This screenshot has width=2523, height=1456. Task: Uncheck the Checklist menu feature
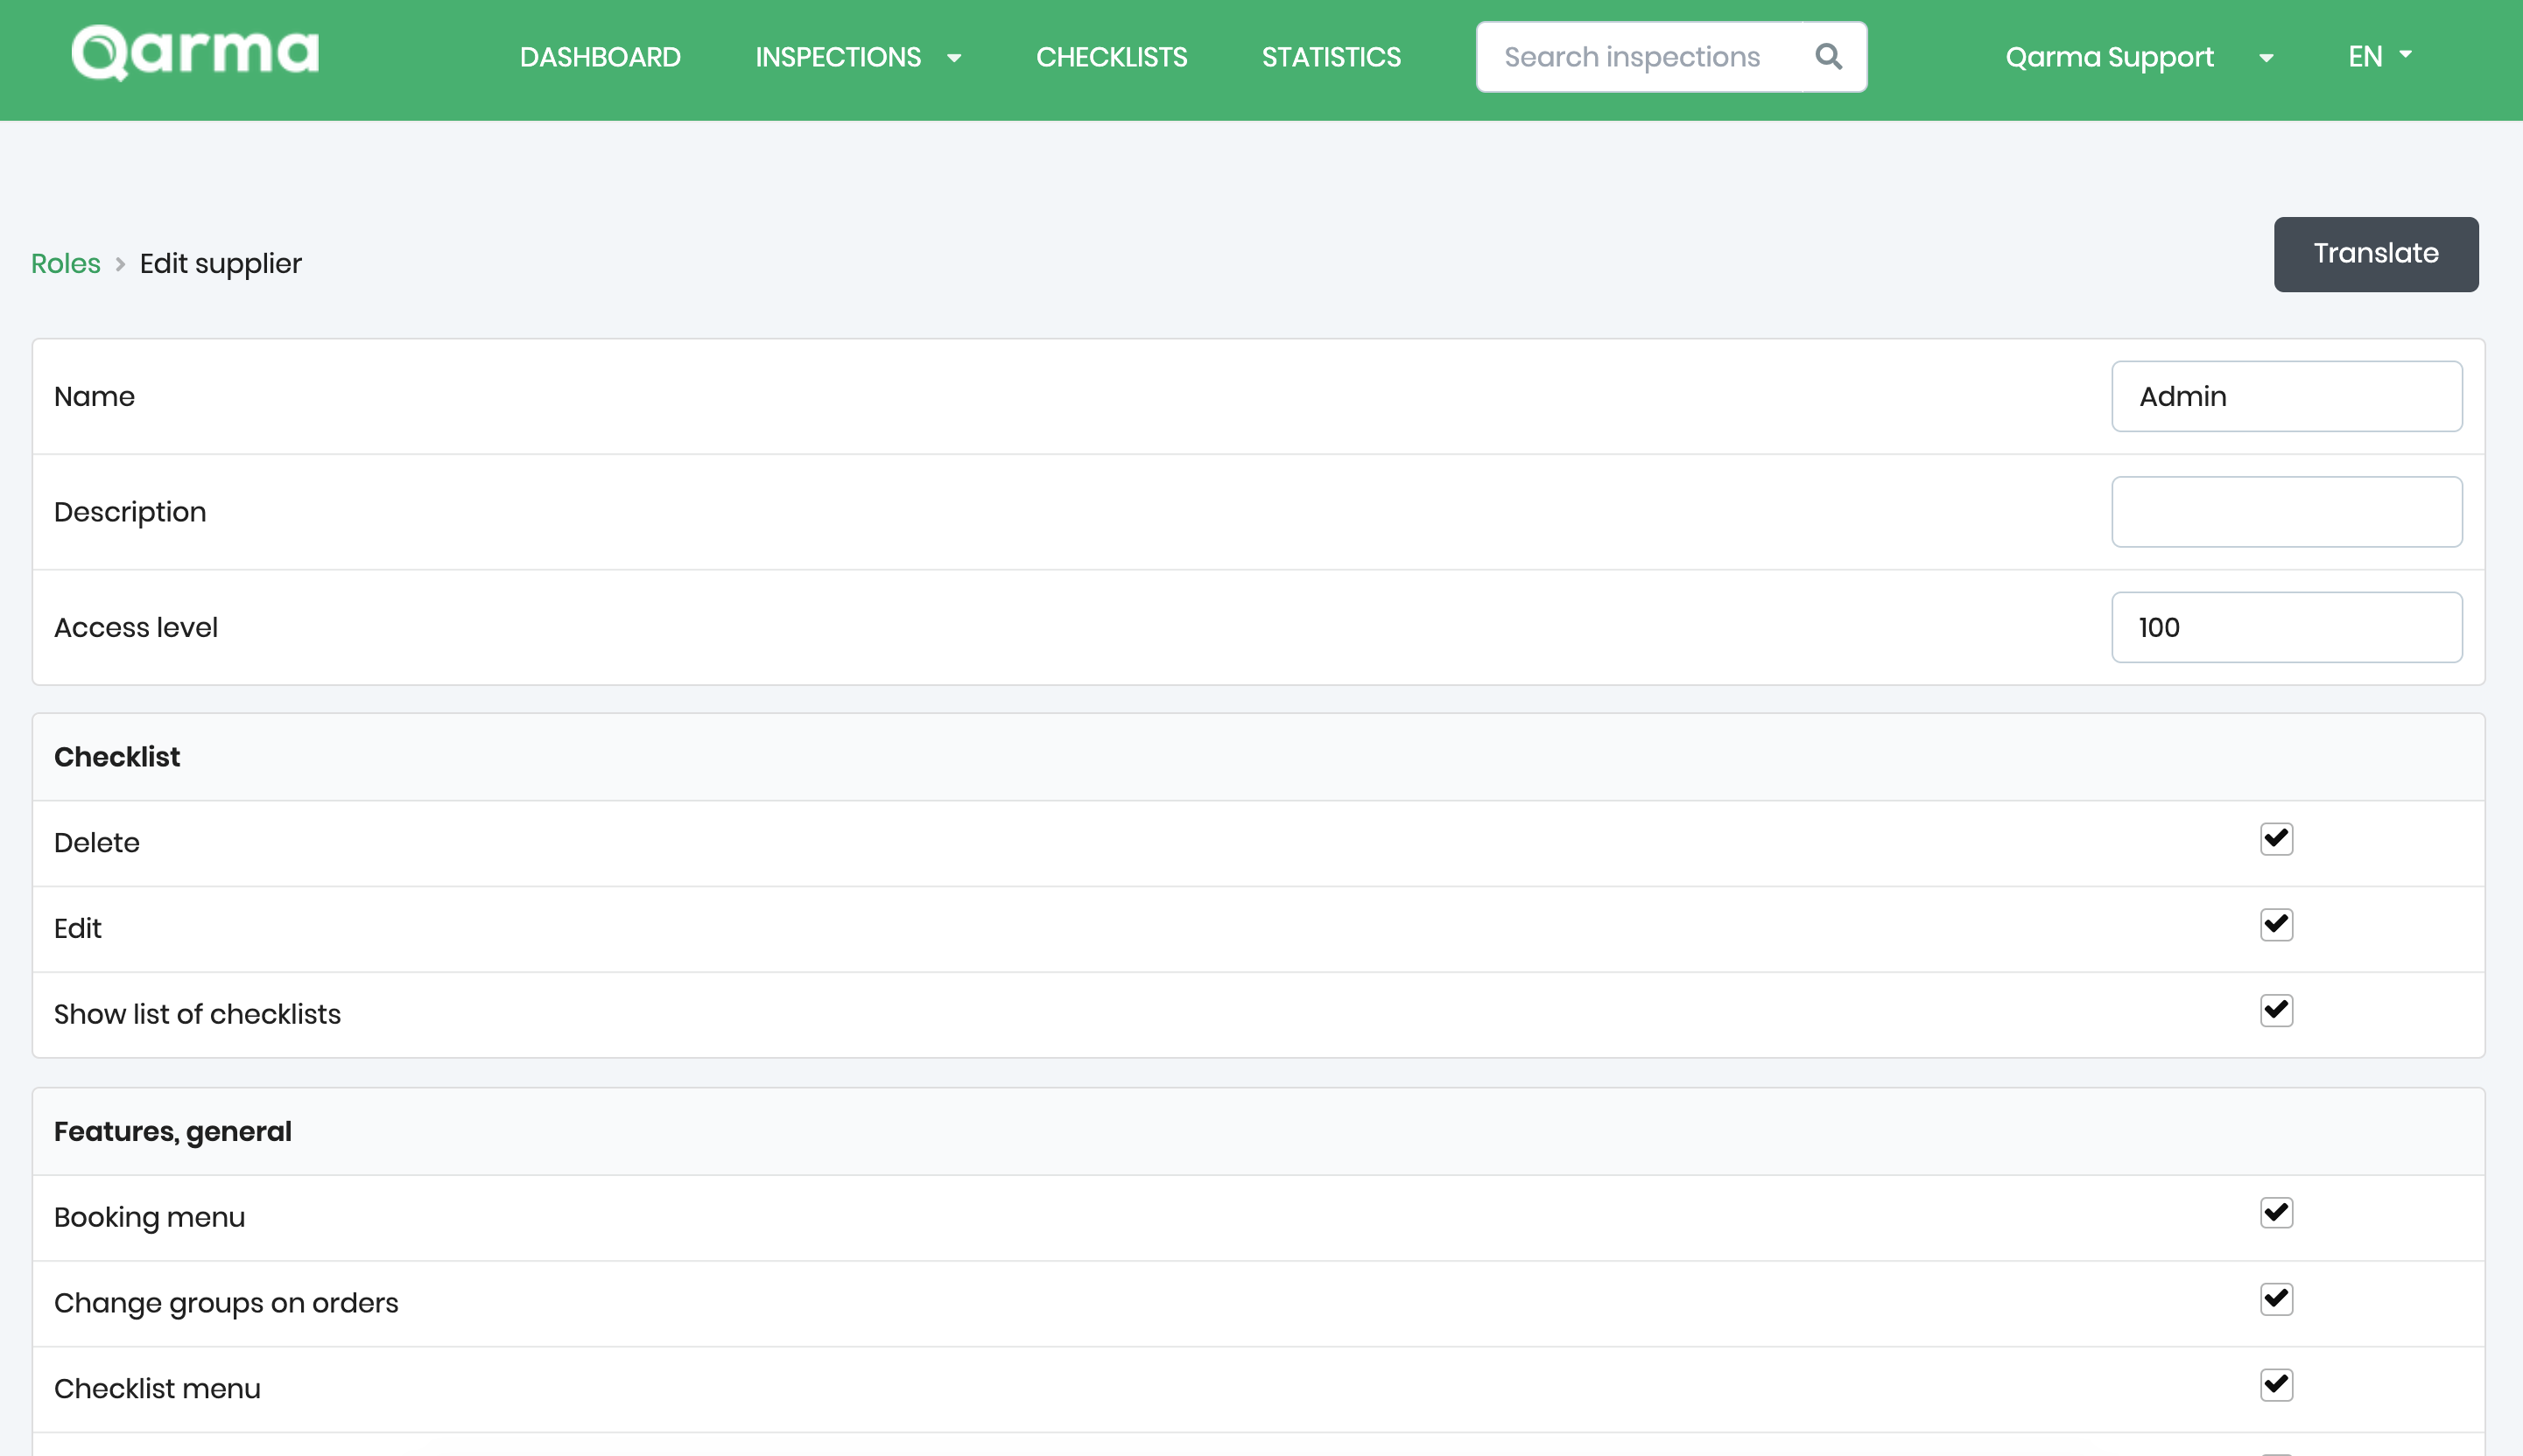click(x=2276, y=1385)
